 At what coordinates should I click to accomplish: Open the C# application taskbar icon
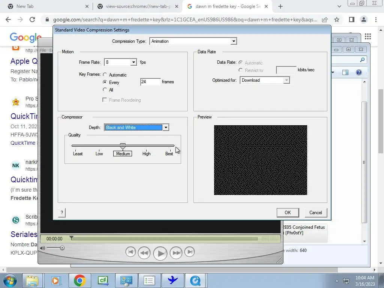(103, 280)
